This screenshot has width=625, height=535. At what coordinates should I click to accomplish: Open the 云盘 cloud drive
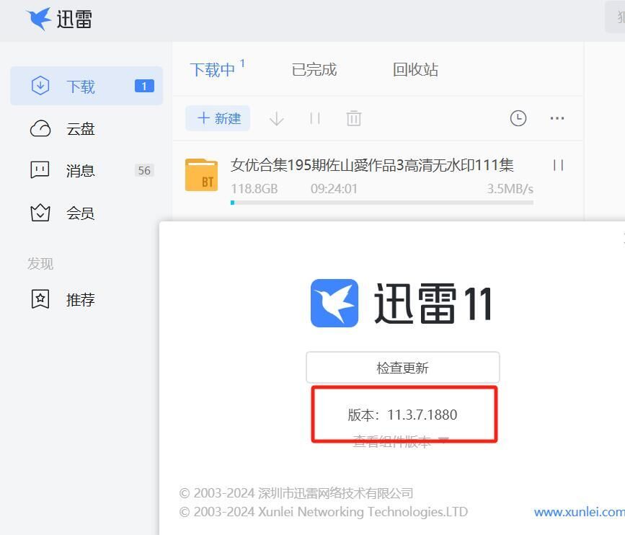point(81,129)
